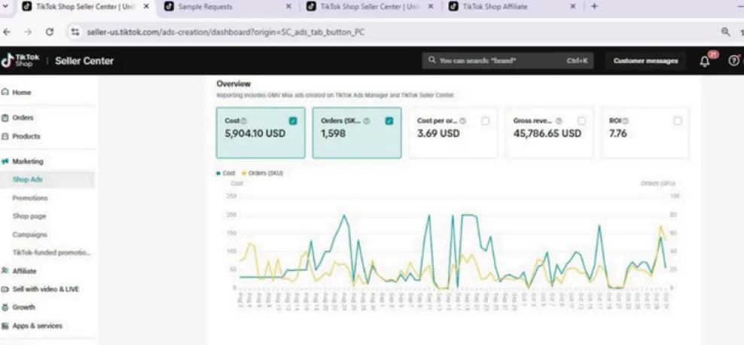Uncheck the Cost metric checkbox
The width and height of the screenshot is (744, 345).
(293, 121)
